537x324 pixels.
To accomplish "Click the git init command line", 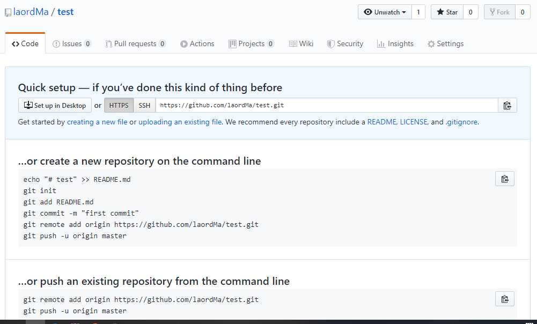I will pyautogui.click(x=40, y=191).
